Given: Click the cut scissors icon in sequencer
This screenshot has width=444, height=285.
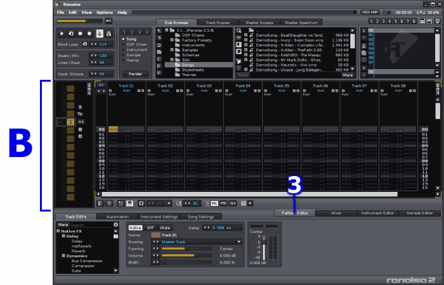Looking at the screenshot, I should pyautogui.click(x=364, y=46).
